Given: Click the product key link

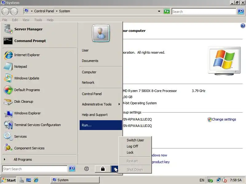Looking at the screenshot, I should pos(161,162).
